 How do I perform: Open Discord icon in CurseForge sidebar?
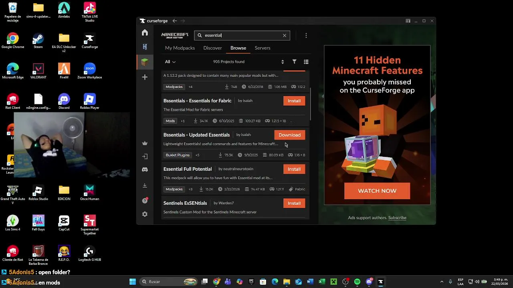pyautogui.click(x=145, y=170)
